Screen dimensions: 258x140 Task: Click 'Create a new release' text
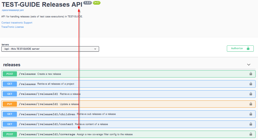coord(49,74)
